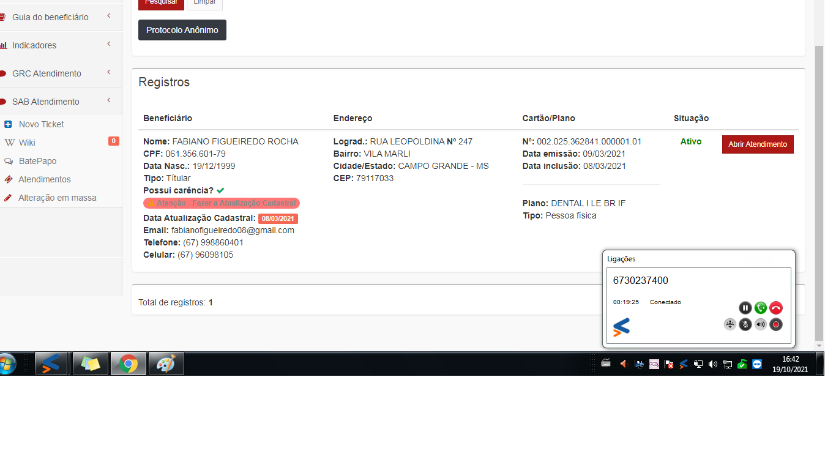Go to Alteração em massa

(57, 198)
